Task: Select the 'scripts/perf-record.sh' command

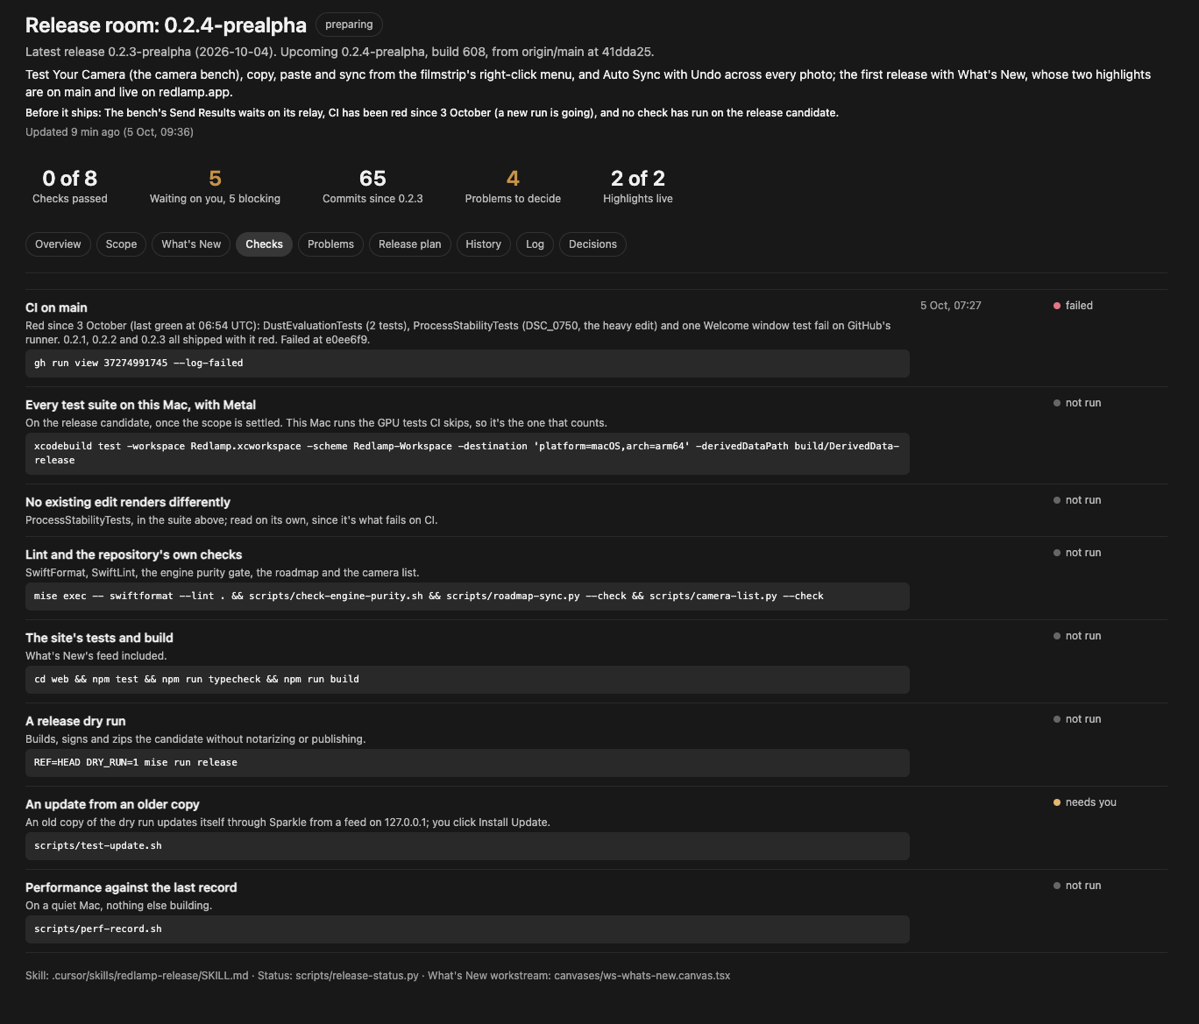Action: click(467, 929)
